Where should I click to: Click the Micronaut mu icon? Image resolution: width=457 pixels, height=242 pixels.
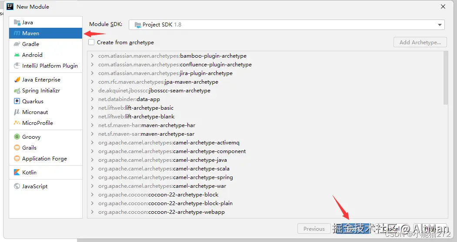[x=17, y=112]
